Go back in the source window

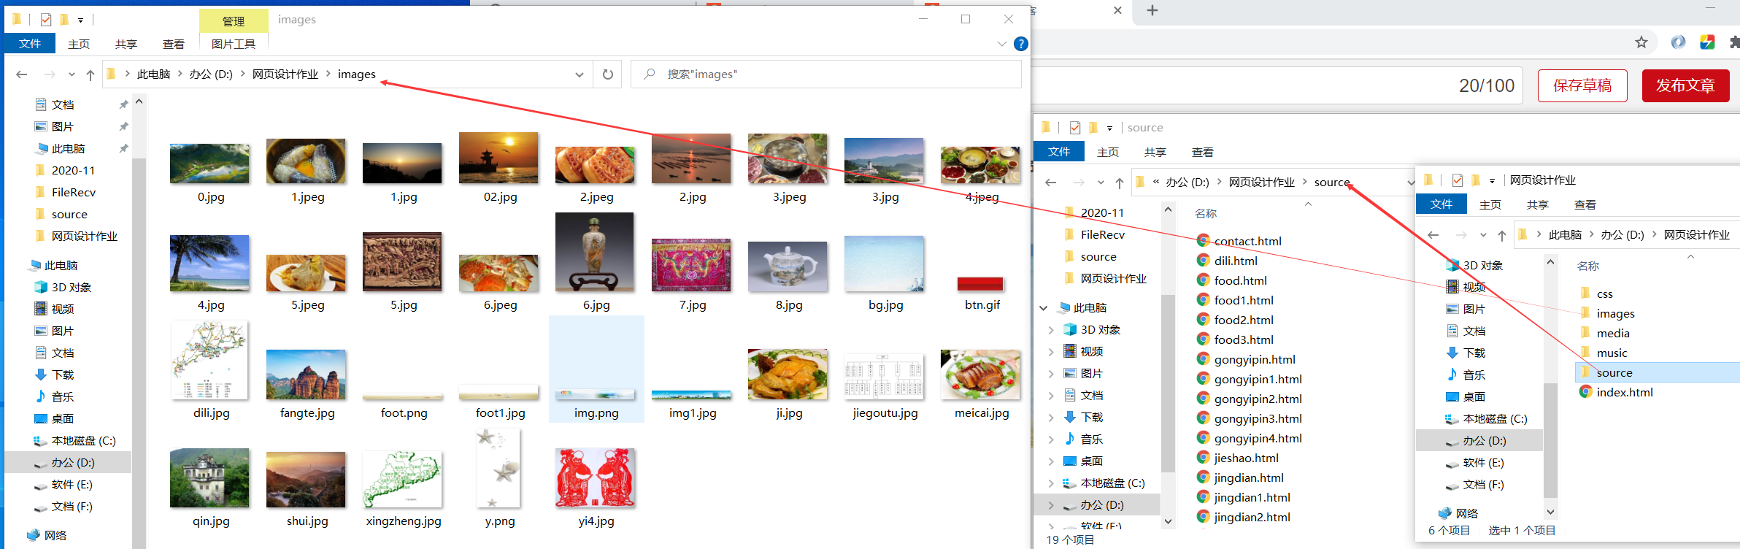pos(1051,183)
